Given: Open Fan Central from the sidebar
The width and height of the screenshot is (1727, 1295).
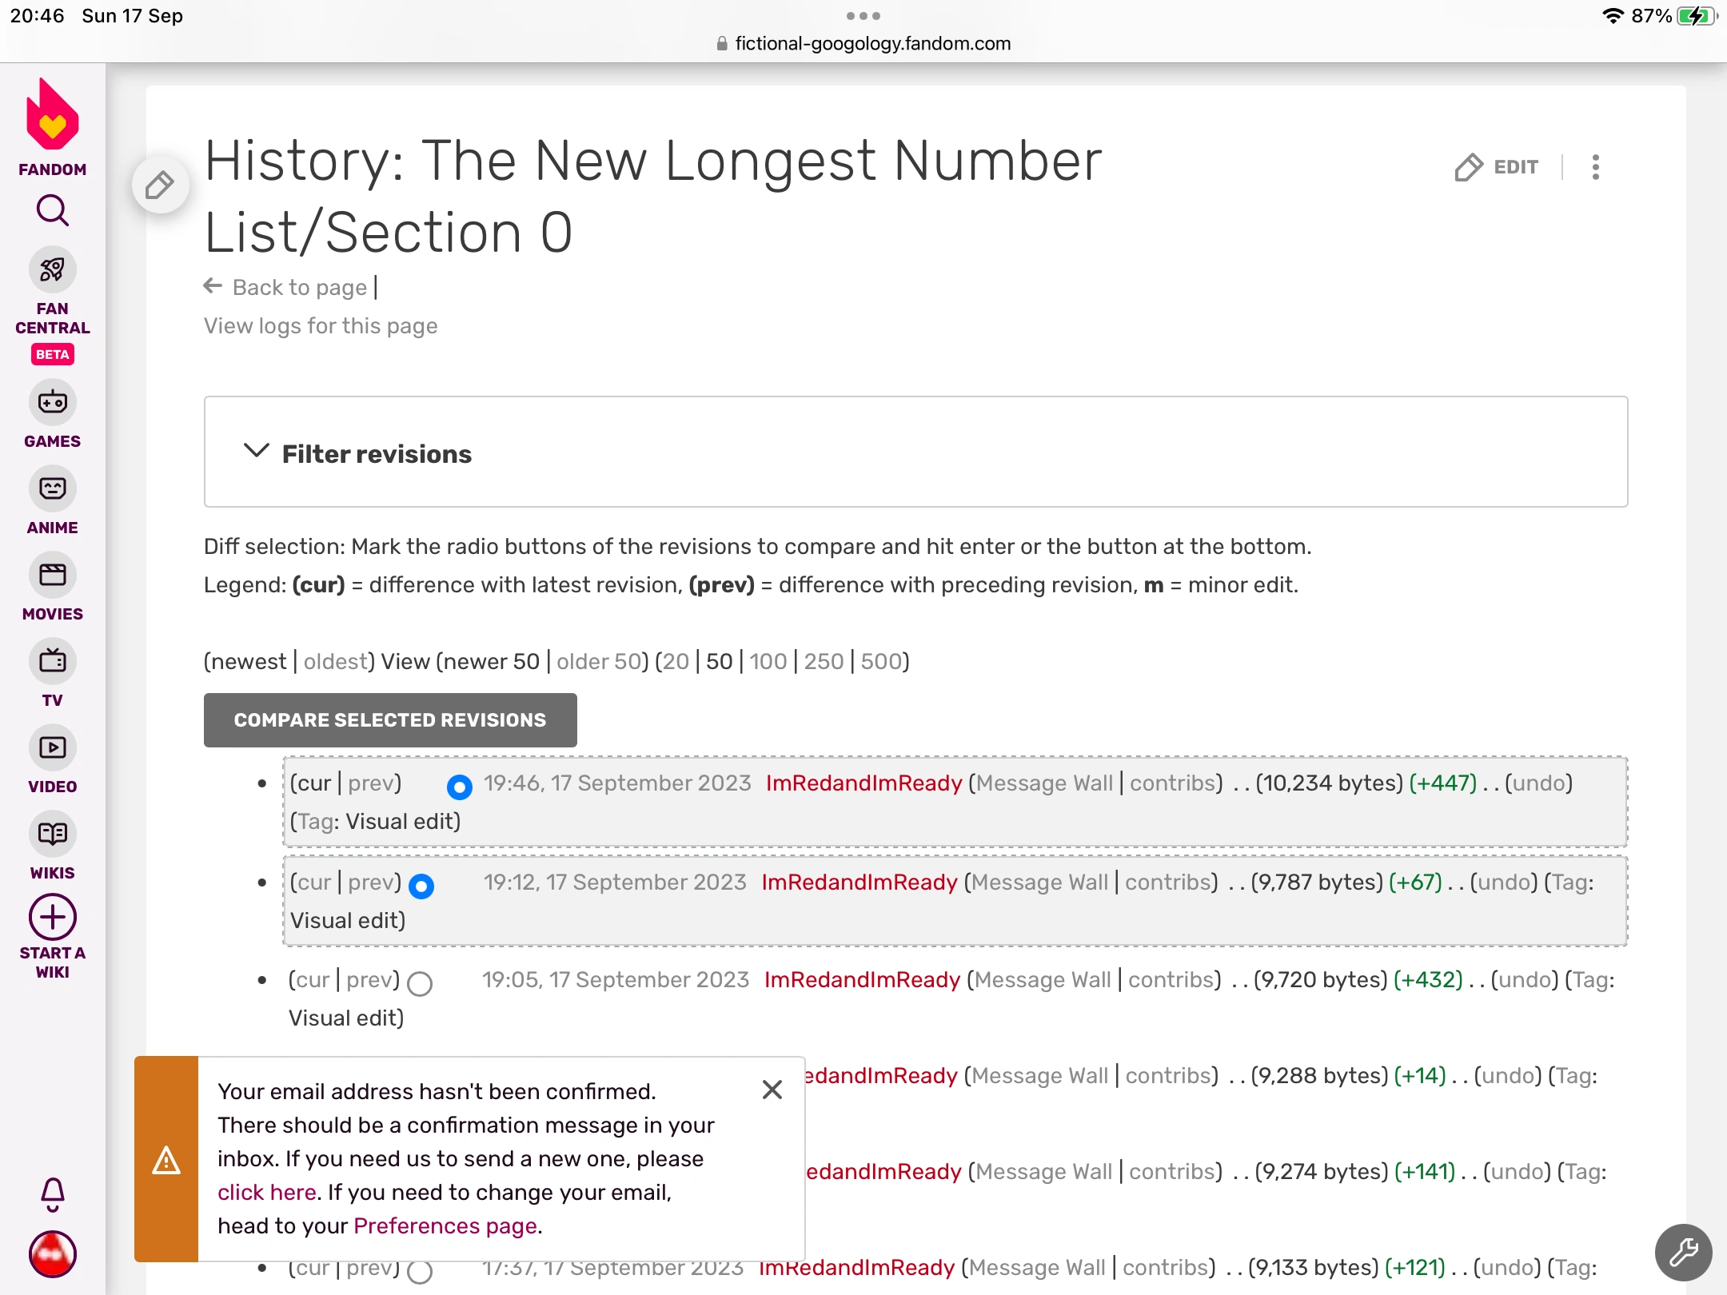Looking at the screenshot, I should [51, 270].
